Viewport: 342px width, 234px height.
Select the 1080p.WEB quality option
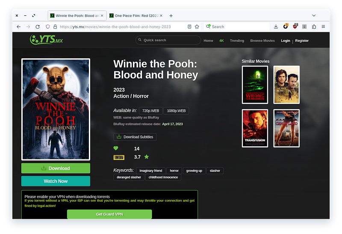click(176, 111)
